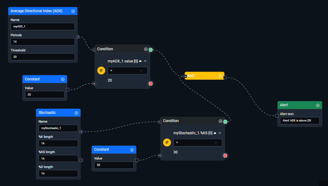328x186 pixels.
Task: Edit the Stochastic Name field
Action: (58, 128)
